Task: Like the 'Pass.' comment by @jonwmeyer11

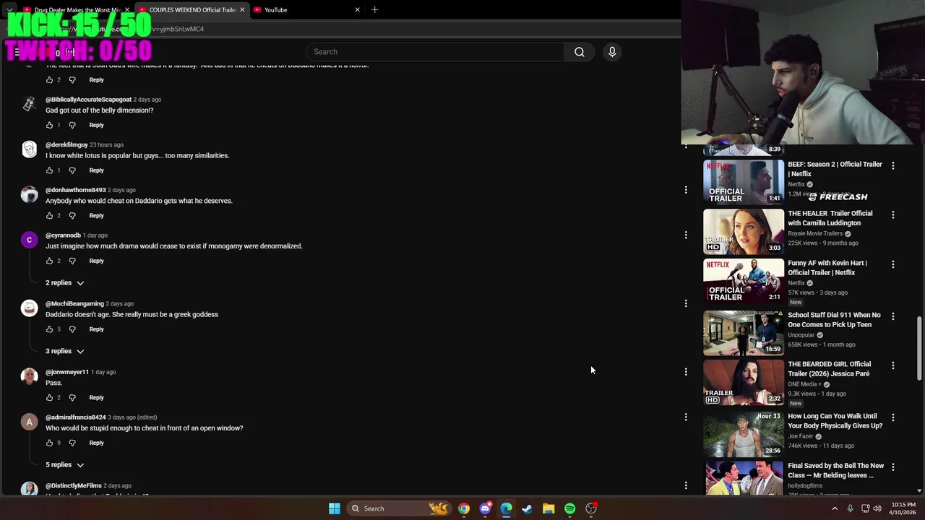Action: click(x=49, y=398)
